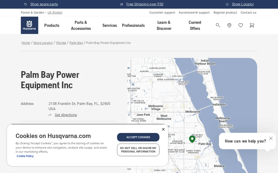Open the Cookie Policy link
This screenshot has height=173, width=278.
tap(25, 156)
